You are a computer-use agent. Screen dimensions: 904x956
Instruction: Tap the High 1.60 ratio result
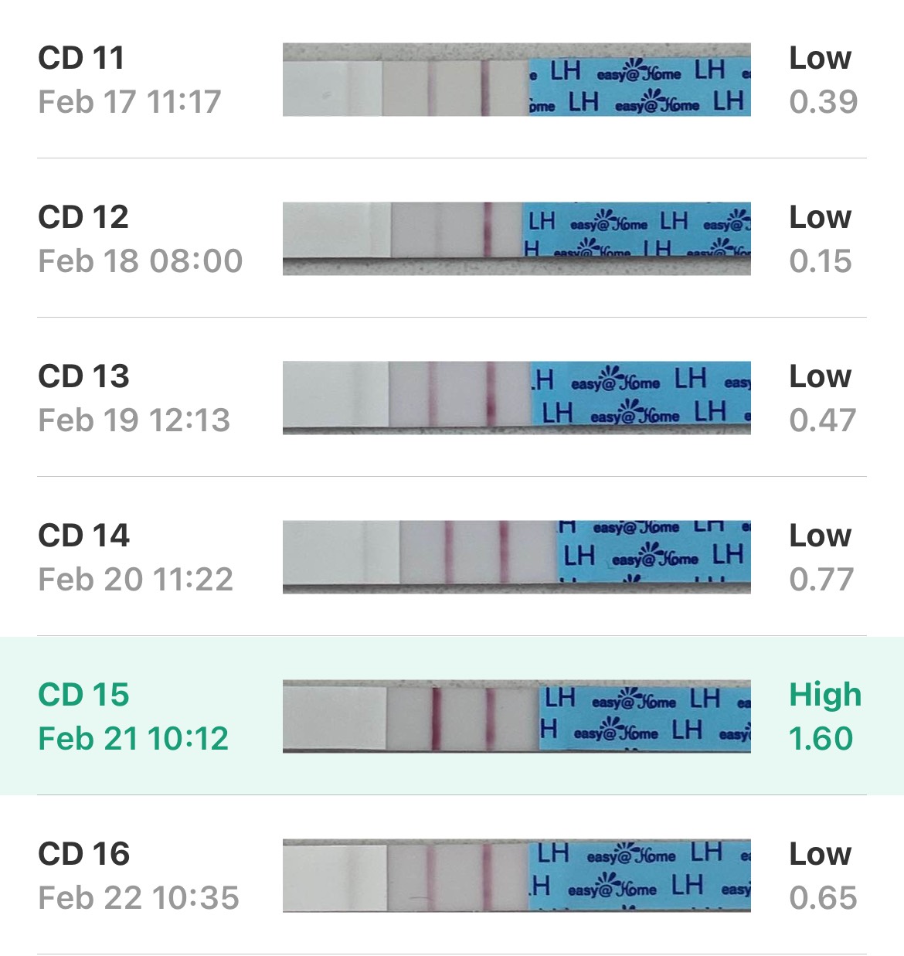click(x=825, y=717)
